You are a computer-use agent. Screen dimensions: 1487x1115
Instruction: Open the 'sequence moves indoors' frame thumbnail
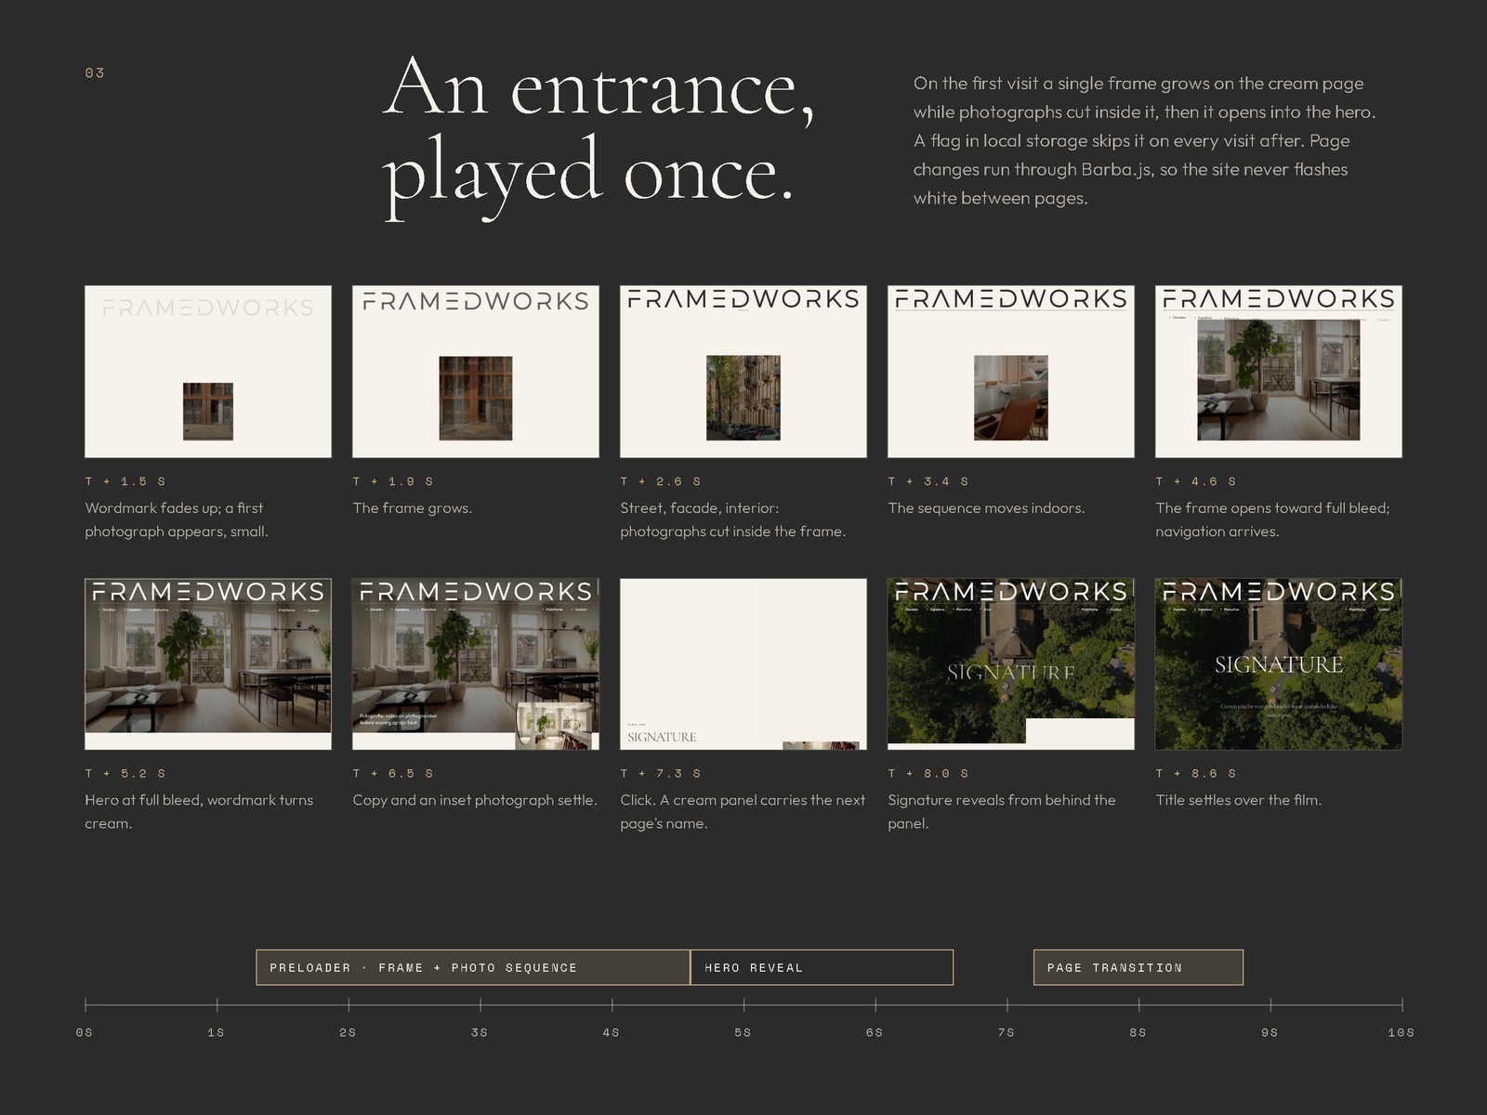click(1011, 372)
